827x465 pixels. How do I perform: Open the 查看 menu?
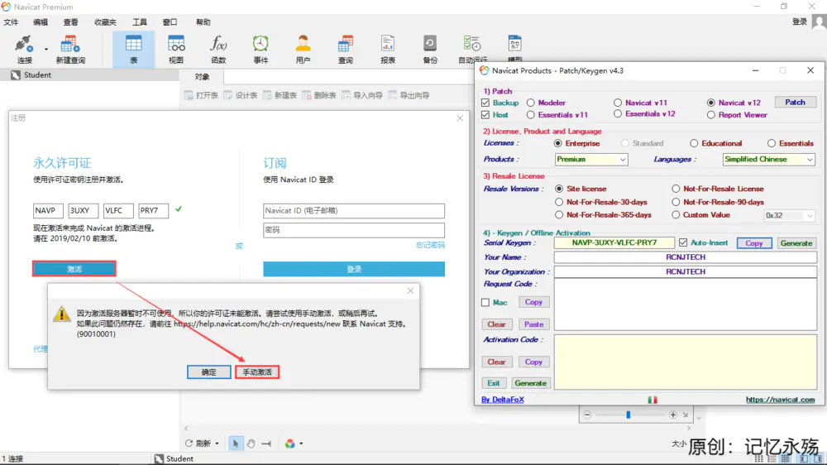[x=70, y=22]
